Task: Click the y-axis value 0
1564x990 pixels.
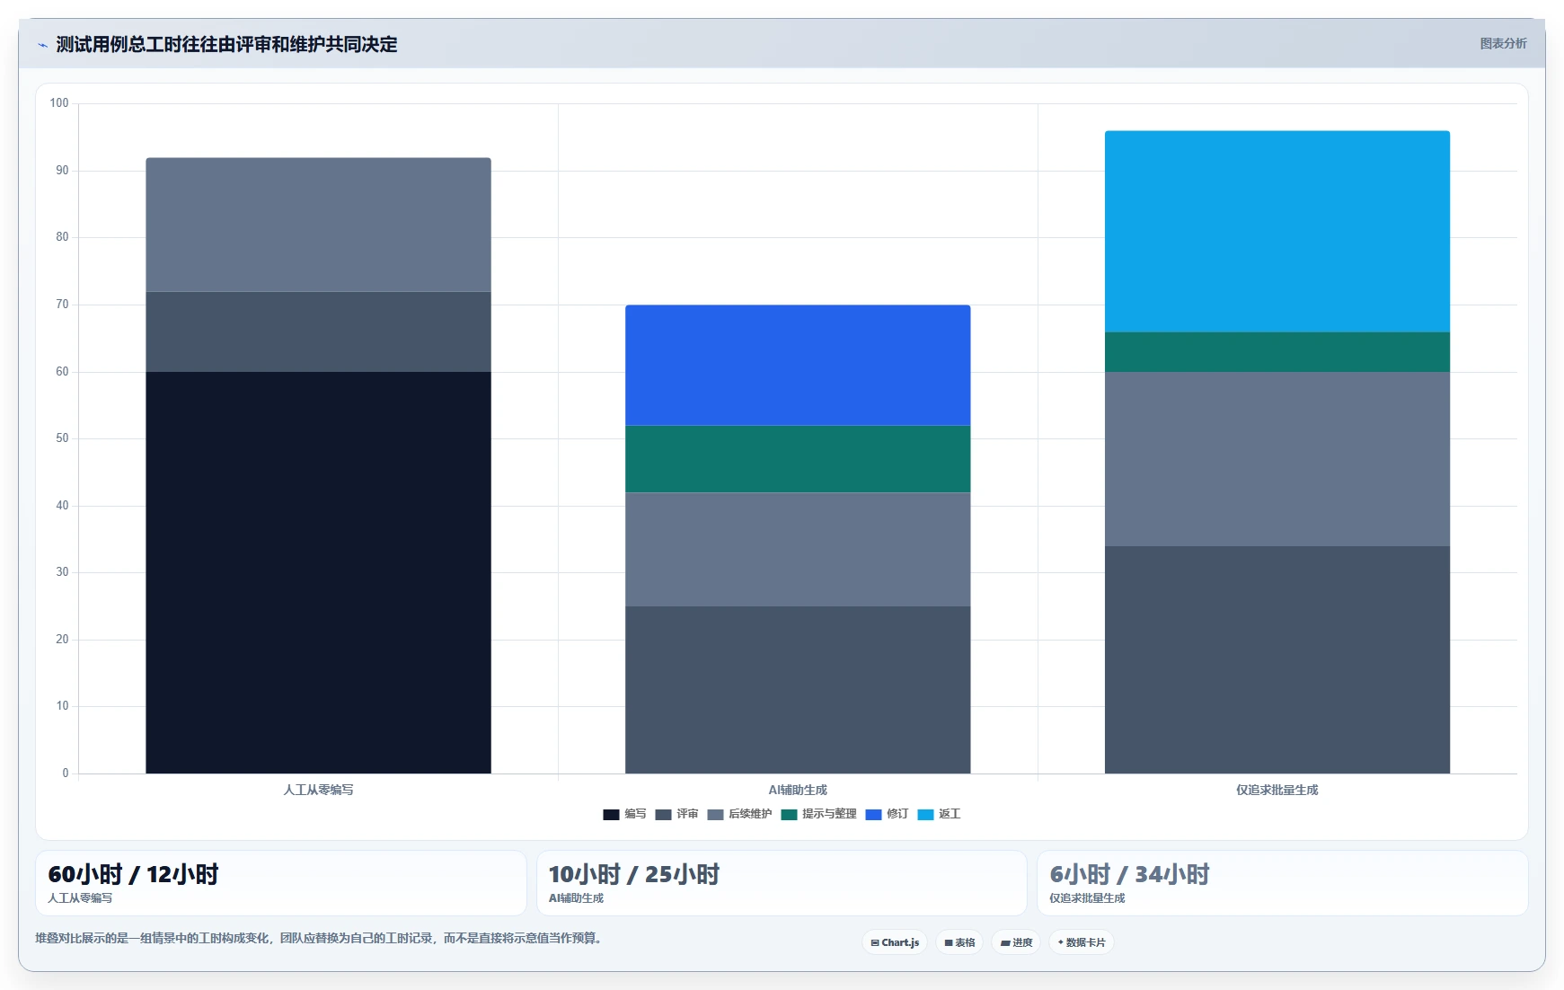Action: 66,773
